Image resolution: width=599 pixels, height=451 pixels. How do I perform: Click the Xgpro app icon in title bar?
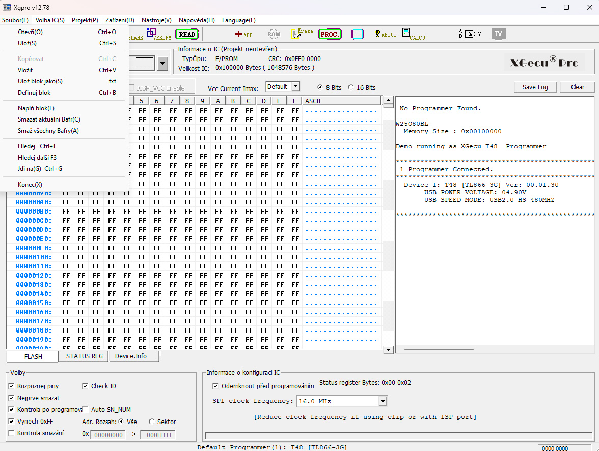[7, 7]
